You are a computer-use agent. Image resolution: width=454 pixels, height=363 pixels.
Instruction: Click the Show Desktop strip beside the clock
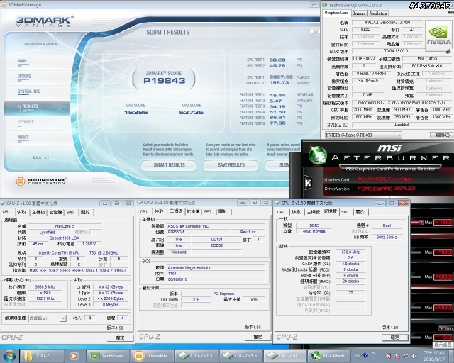[x=452, y=356]
